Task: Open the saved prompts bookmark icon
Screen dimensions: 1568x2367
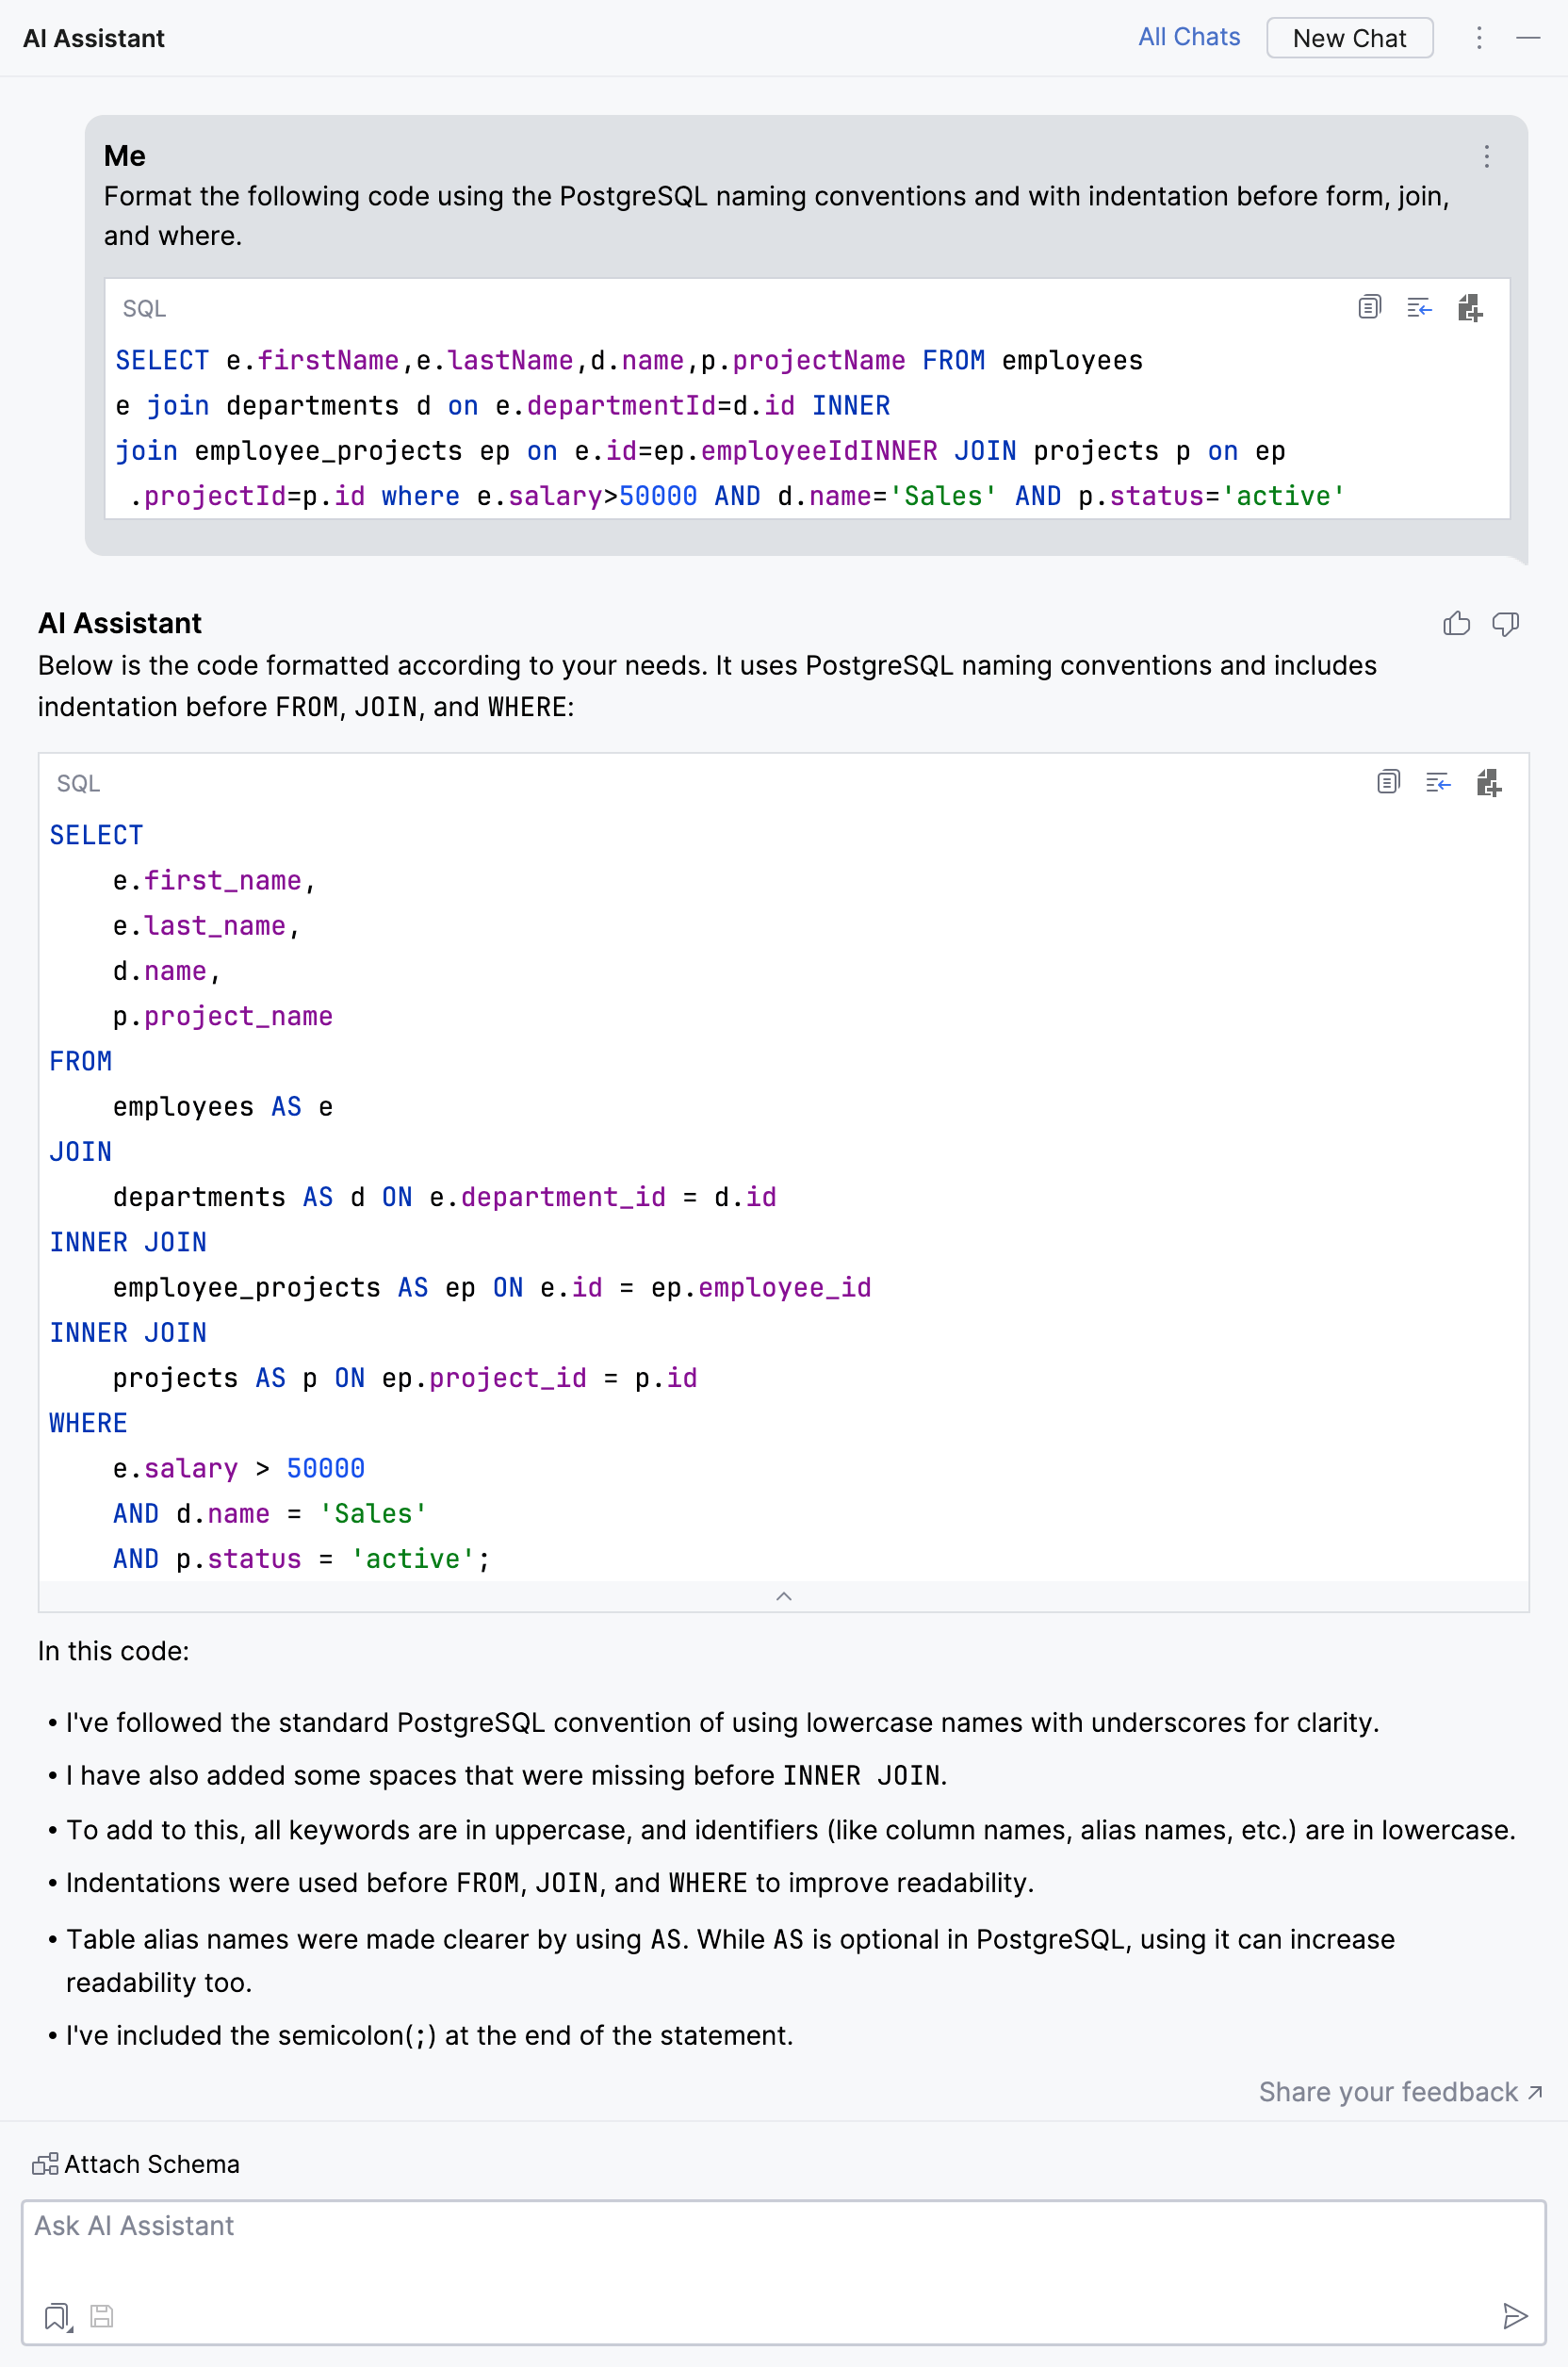Action: pyautogui.click(x=55, y=2318)
